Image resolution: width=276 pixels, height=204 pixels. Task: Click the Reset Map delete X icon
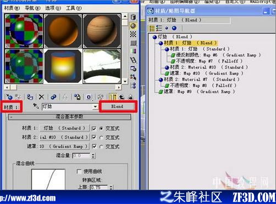pyautogui.click(x=42, y=97)
